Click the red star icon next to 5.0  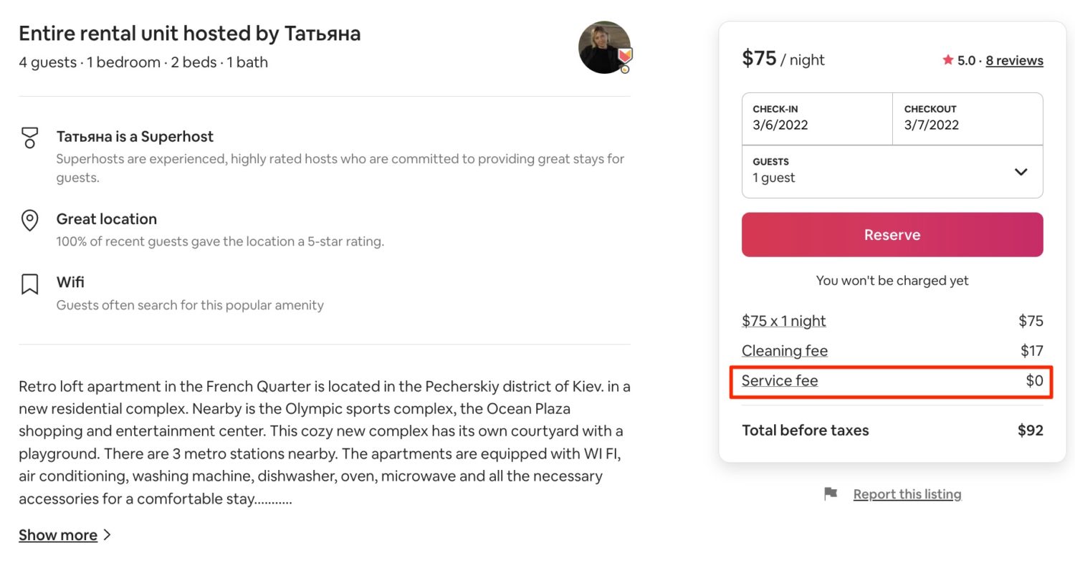(947, 60)
